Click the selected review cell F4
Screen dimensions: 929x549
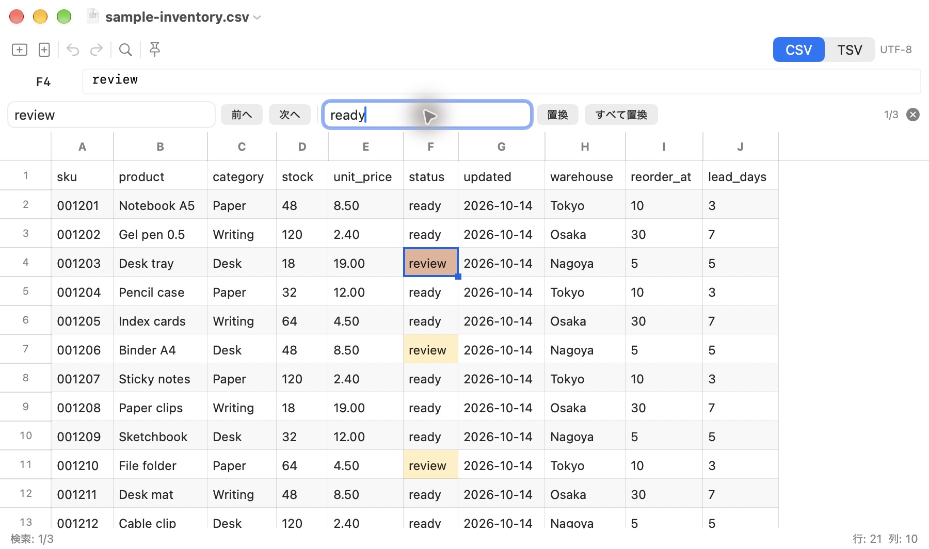430,262
